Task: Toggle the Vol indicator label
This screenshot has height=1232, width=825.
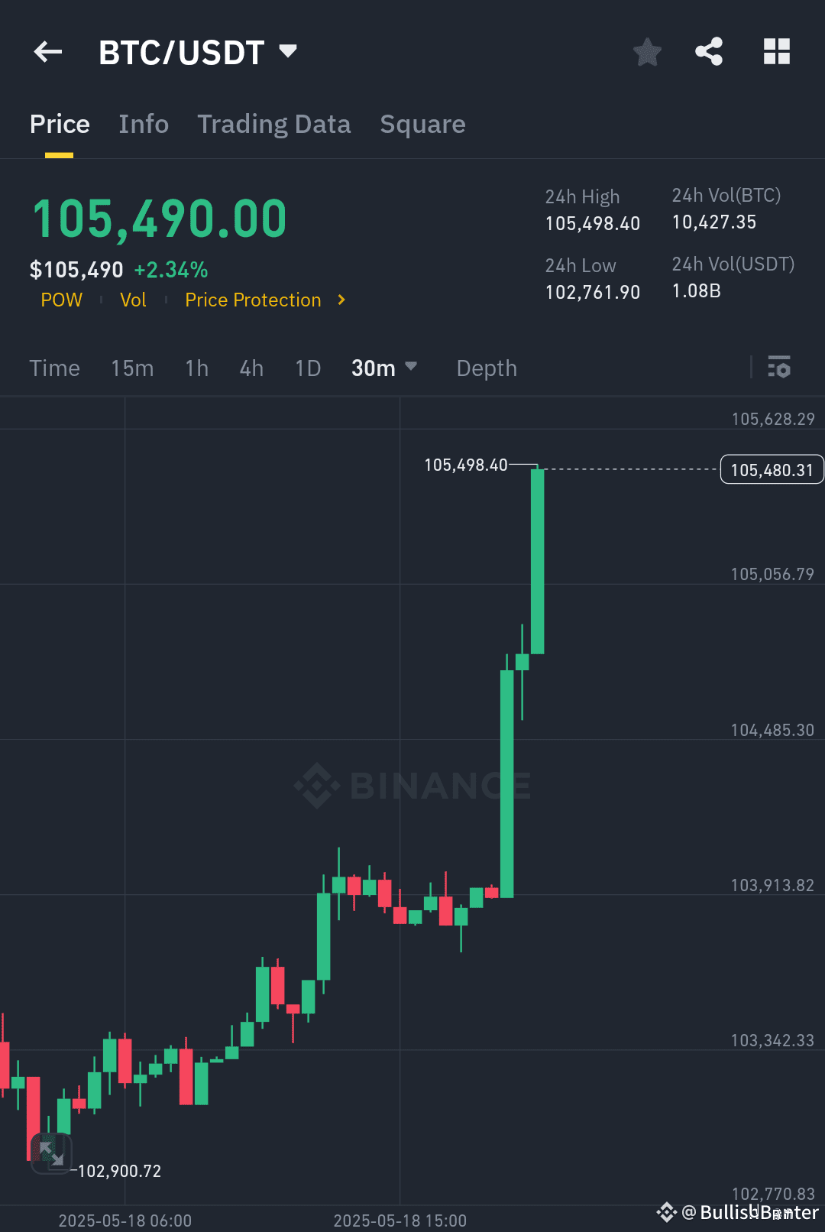Action: (x=133, y=300)
